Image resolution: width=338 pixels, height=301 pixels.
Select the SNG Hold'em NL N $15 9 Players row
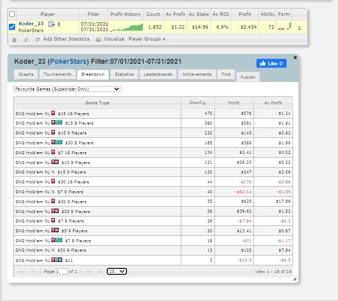(x=153, y=172)
